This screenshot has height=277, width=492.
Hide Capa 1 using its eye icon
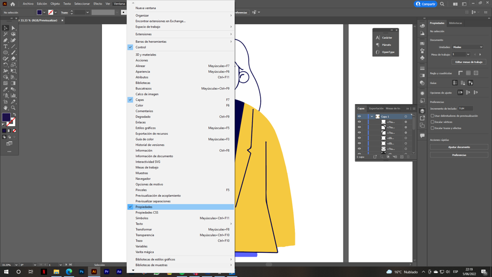click(360, 117)
